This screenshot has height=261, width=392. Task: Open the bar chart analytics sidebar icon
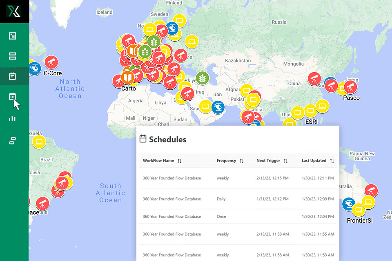click(x=12, y=118)
